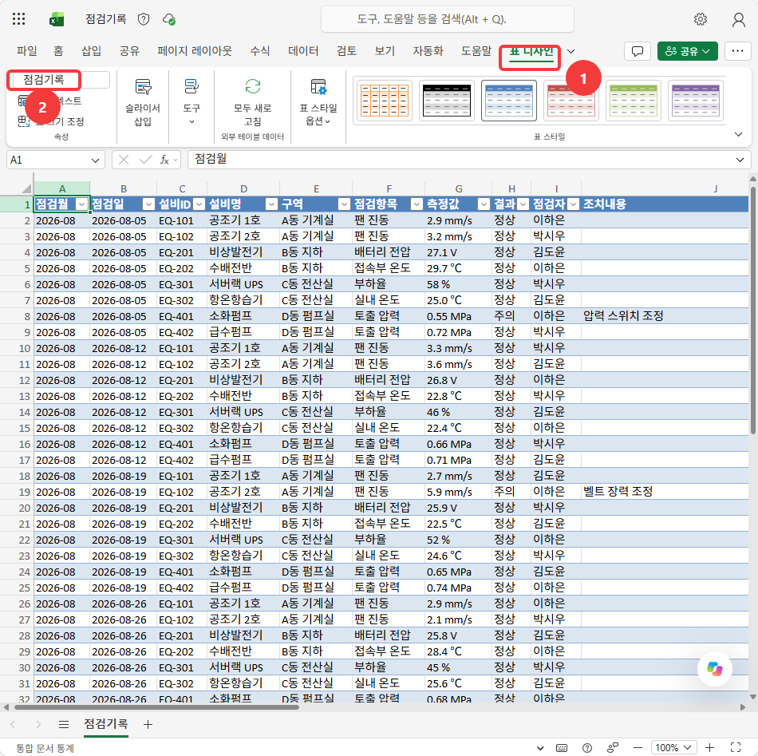
Task: Open the more options ellipsis button
Action: (x=737, y=51)
